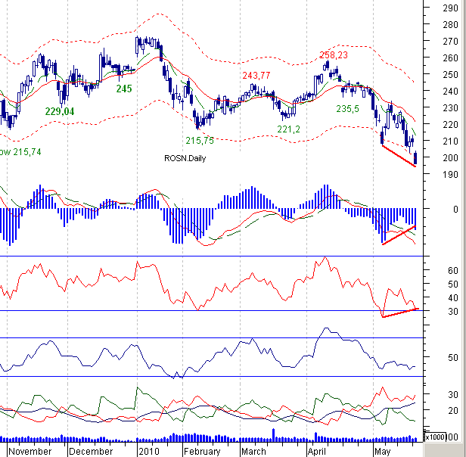This screenshot has width=466, height=457.
Task: Select the 2010 year marker on time axis
Action: (x=149, y=451)
